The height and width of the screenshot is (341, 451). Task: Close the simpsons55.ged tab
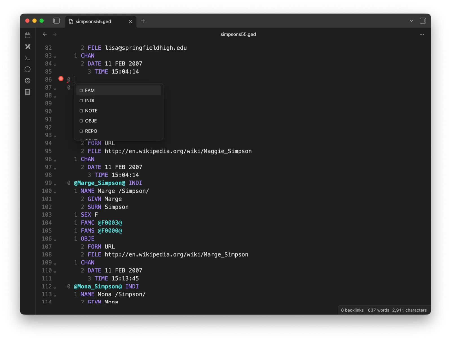coord(131,21)
